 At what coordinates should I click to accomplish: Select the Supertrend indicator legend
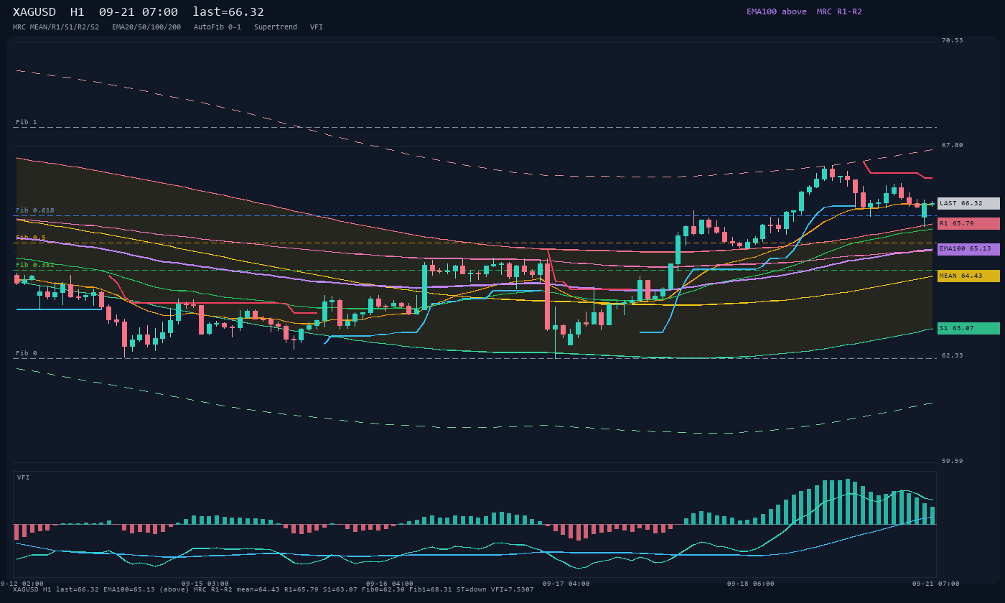276,27
